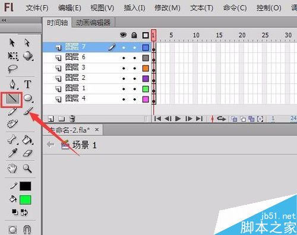Click the delete layer trash icon
This screenshot has height=235, width=297.
coord(72,118)
